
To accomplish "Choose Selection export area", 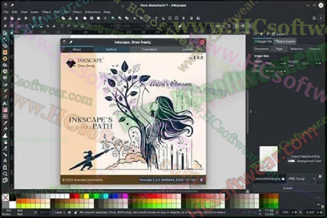I will pos(296,49).
